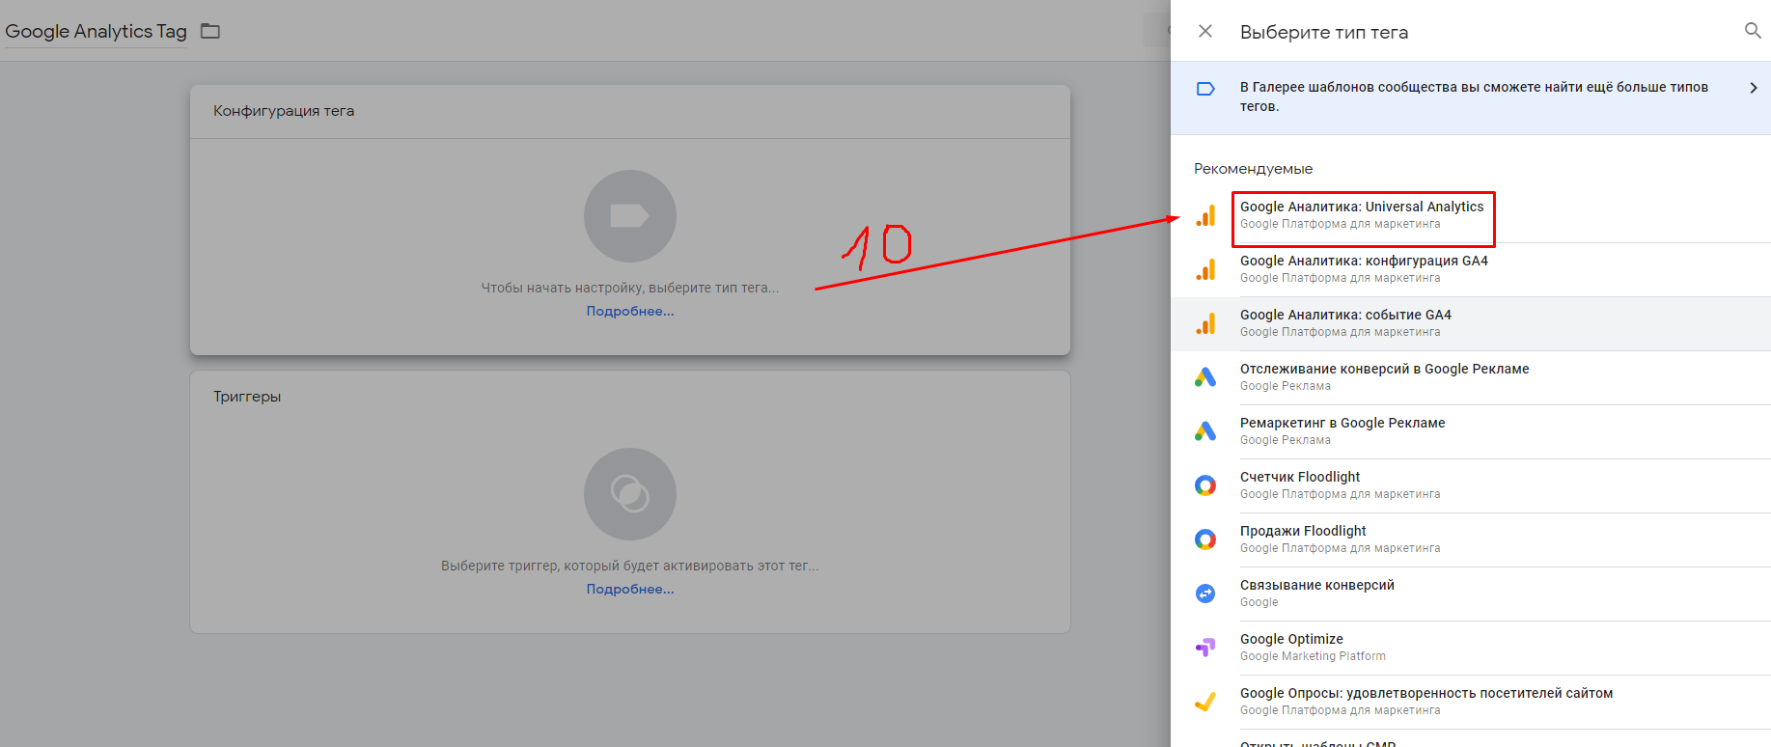
Task: Click the folder icon next to tag name
Action: tap(210, 31)
